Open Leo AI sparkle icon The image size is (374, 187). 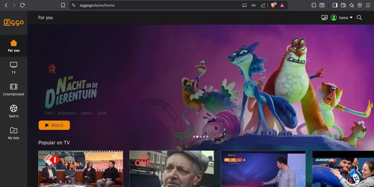[352, 5]
